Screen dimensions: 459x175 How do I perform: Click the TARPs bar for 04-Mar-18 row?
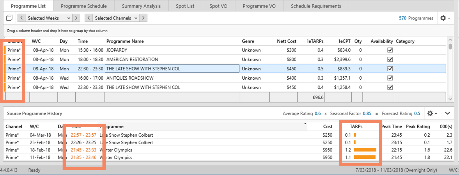coord(355,135)
